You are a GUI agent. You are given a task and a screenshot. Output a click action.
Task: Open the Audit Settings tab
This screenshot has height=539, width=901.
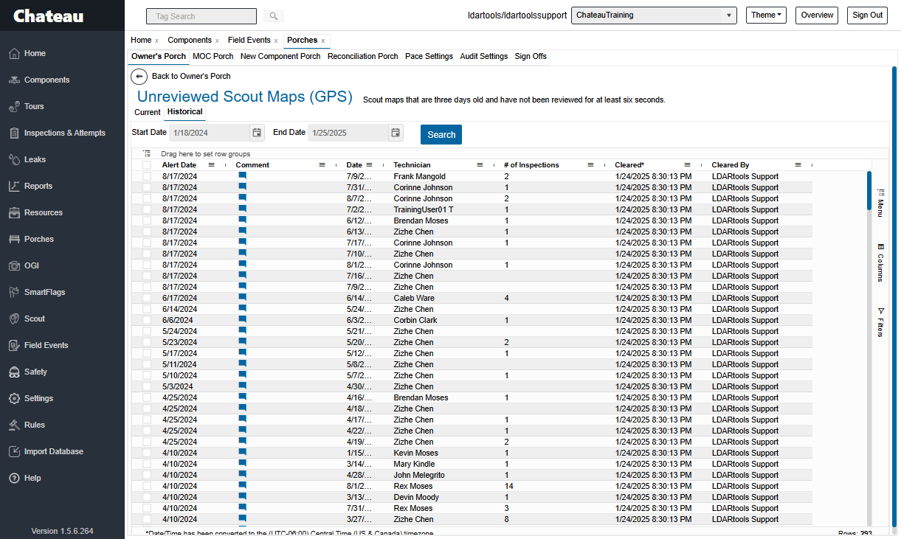point(483,56)
